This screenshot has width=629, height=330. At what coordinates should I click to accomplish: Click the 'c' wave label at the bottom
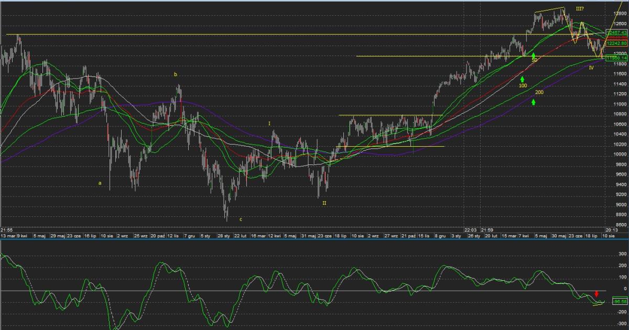coord(241,219)
